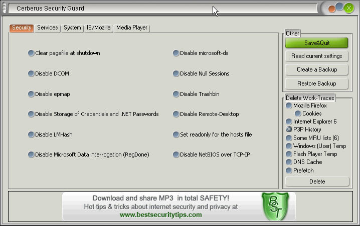Click the BST green shield logo
360x226 pixels.
pos(275,206)
